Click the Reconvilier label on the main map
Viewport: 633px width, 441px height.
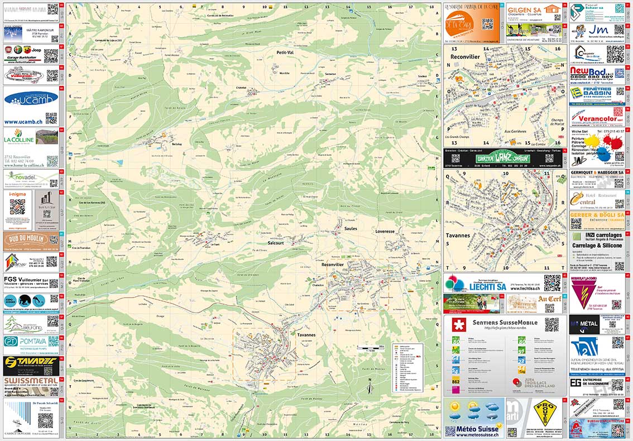click(333, 265)
